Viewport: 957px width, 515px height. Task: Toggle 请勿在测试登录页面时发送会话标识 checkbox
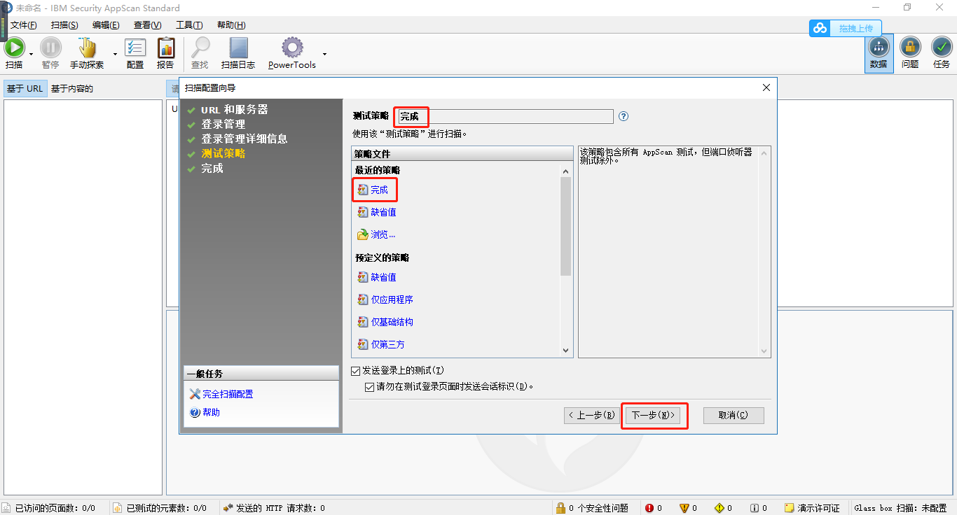[x=369, y=386]
